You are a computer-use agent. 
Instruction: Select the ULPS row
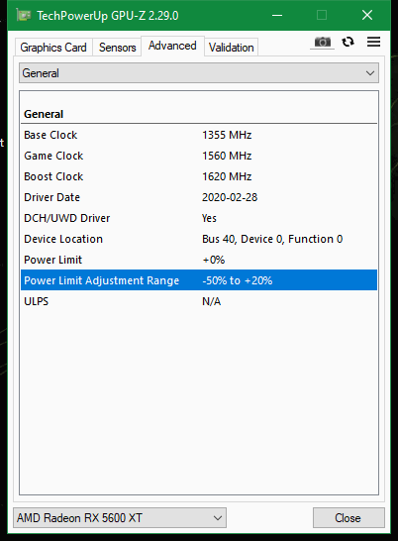tap(199, 301)
